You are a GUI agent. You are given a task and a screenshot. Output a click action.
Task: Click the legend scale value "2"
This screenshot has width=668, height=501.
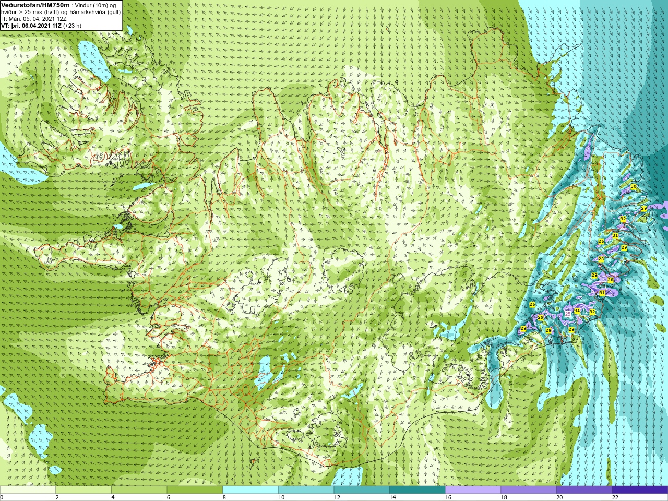pos(57,497)
